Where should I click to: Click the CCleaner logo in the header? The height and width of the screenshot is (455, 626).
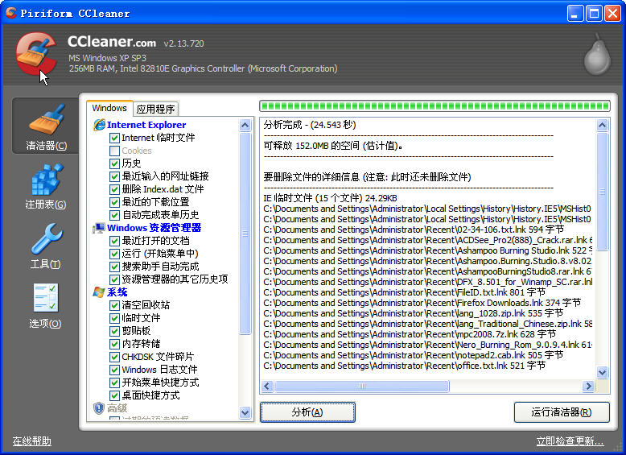pyautogui.click(x=36, y=54)
